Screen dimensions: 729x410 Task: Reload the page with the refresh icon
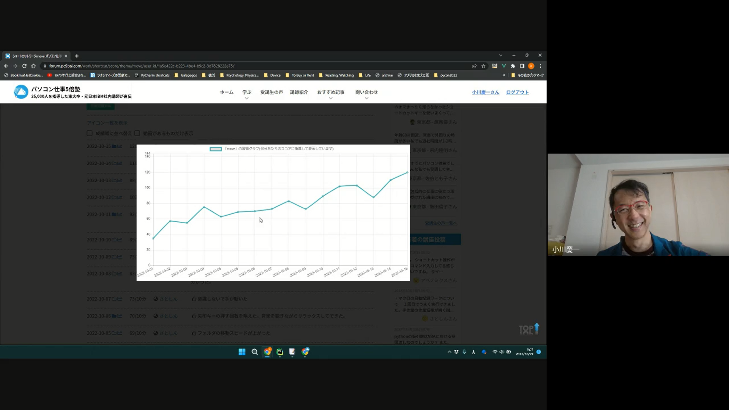(24, 66)
